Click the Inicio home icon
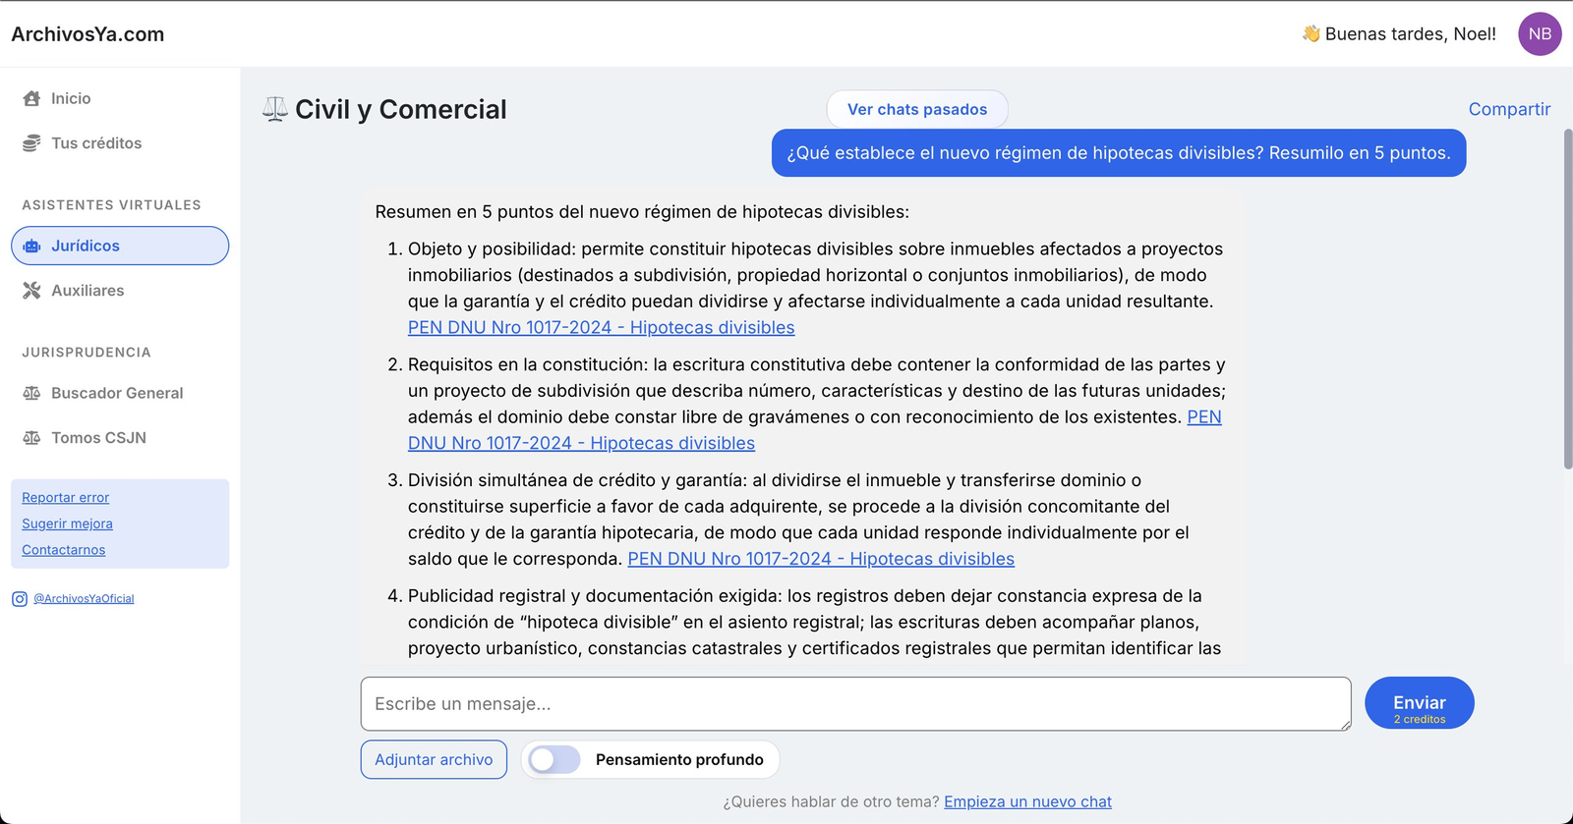The width and height of the screenshot is (1573, 824). pyautogui.click(x=31, y=98)
